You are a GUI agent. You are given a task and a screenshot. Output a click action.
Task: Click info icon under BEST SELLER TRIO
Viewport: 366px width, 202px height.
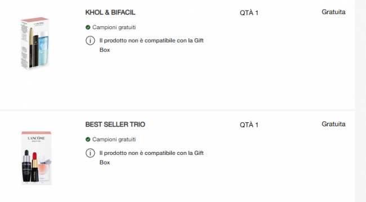[90, 153]
